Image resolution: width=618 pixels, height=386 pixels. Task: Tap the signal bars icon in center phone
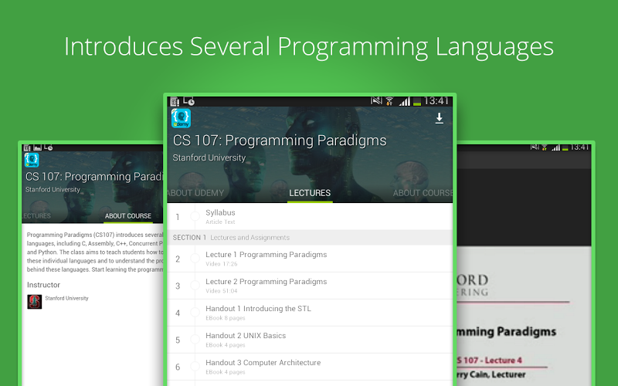click(404, 102)
